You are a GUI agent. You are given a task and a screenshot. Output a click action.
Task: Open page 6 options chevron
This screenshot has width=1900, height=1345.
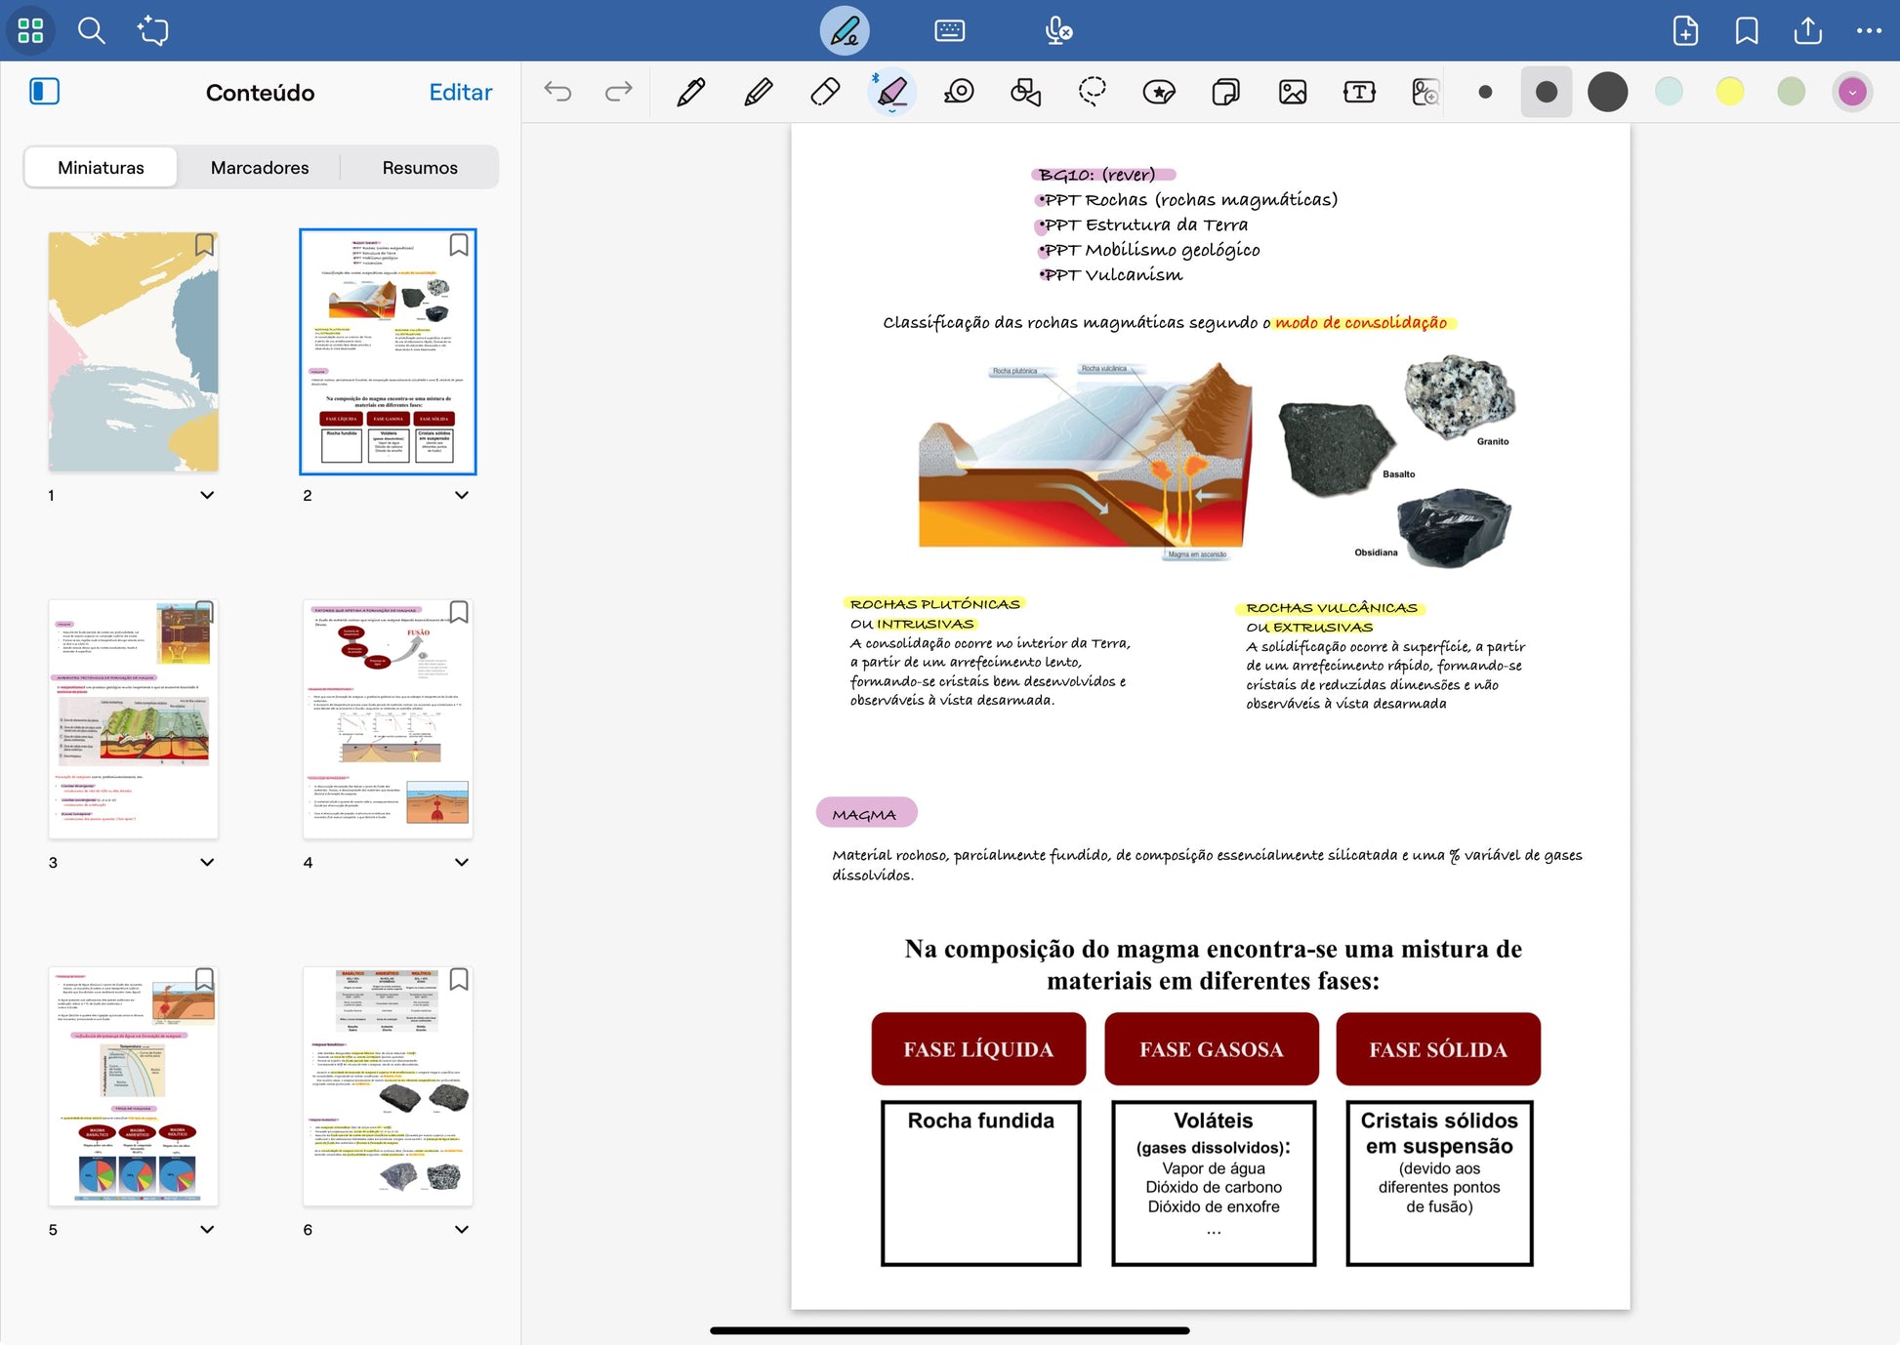[x=462, y=1229]
